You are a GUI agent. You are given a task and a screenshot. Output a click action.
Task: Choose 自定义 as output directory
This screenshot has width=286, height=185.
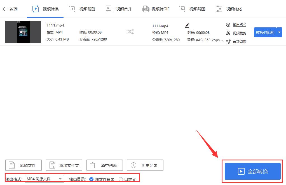[x=121, y=180]
